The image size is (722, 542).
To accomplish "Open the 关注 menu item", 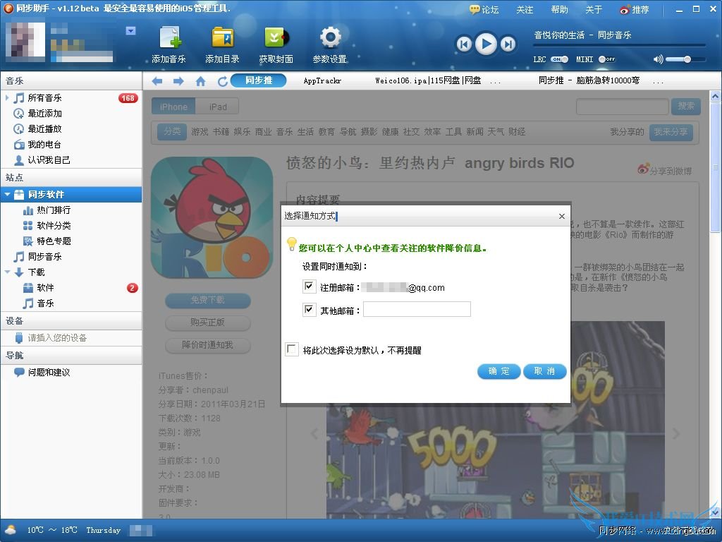I will (x=525, y=10).
